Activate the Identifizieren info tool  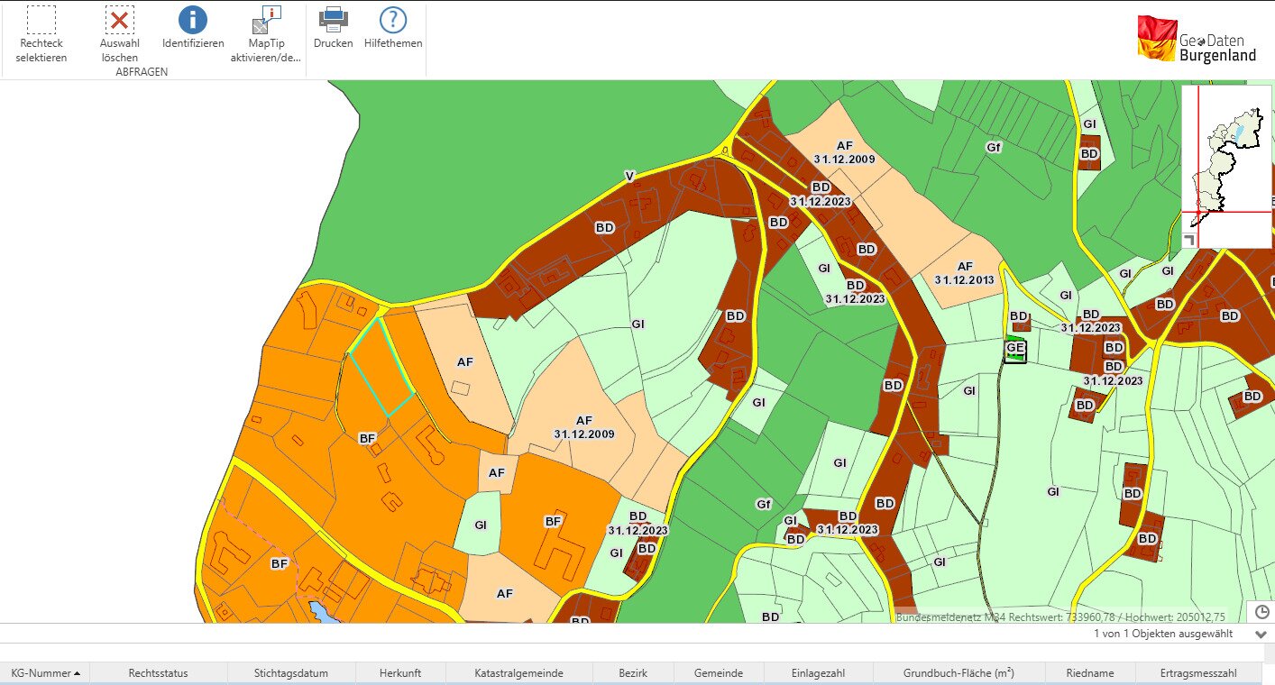pos(193,27)
